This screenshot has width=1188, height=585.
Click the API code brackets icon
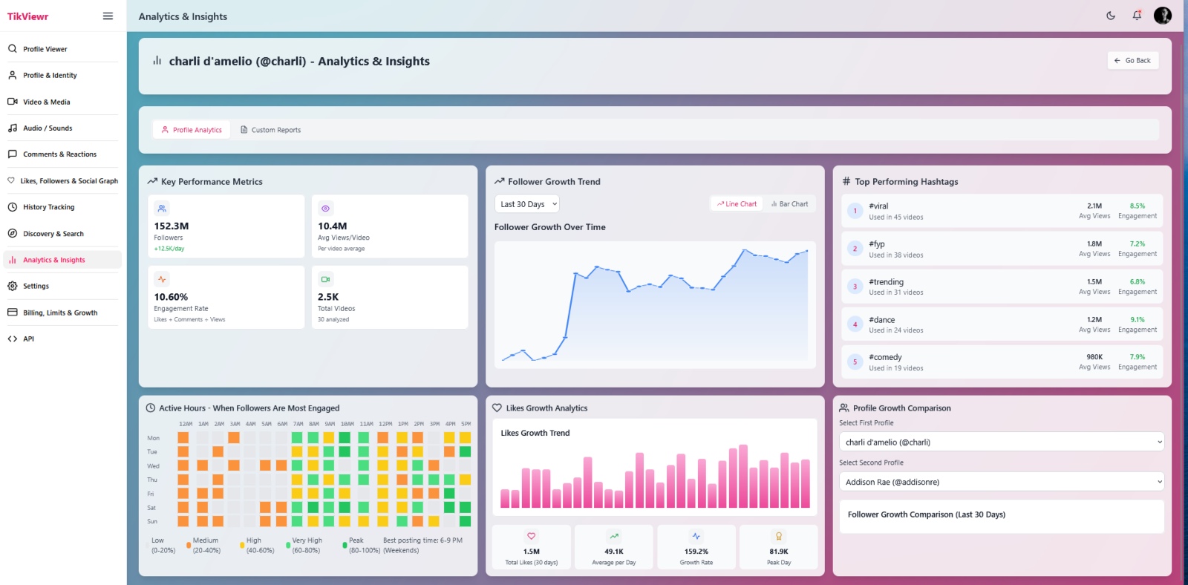pos(13,339)
